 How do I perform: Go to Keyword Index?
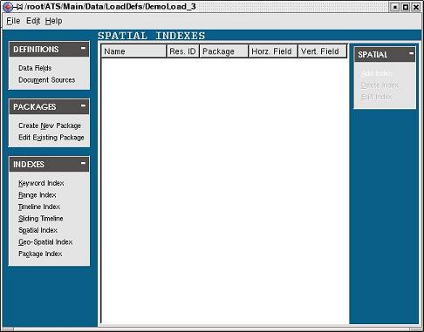(41, 183)
